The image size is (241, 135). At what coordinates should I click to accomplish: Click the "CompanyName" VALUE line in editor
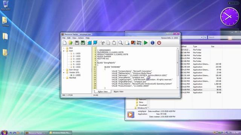tap(132, 71)
